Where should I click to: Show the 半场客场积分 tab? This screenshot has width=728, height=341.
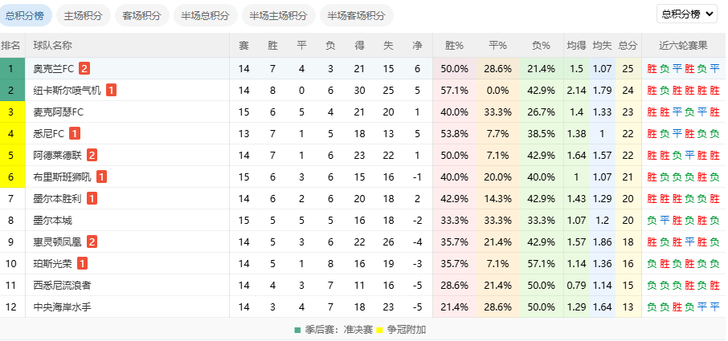click(356, 15)
